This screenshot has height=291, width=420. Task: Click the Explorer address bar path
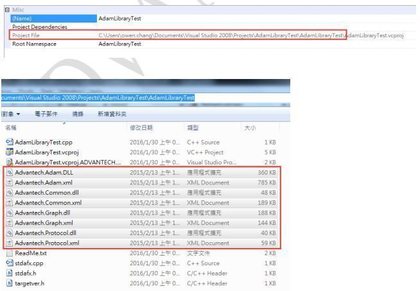pos(98,98)
